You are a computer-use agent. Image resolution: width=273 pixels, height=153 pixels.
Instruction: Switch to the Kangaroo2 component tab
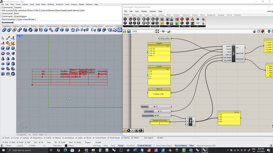pyautogui.click(x=211, y=15)
